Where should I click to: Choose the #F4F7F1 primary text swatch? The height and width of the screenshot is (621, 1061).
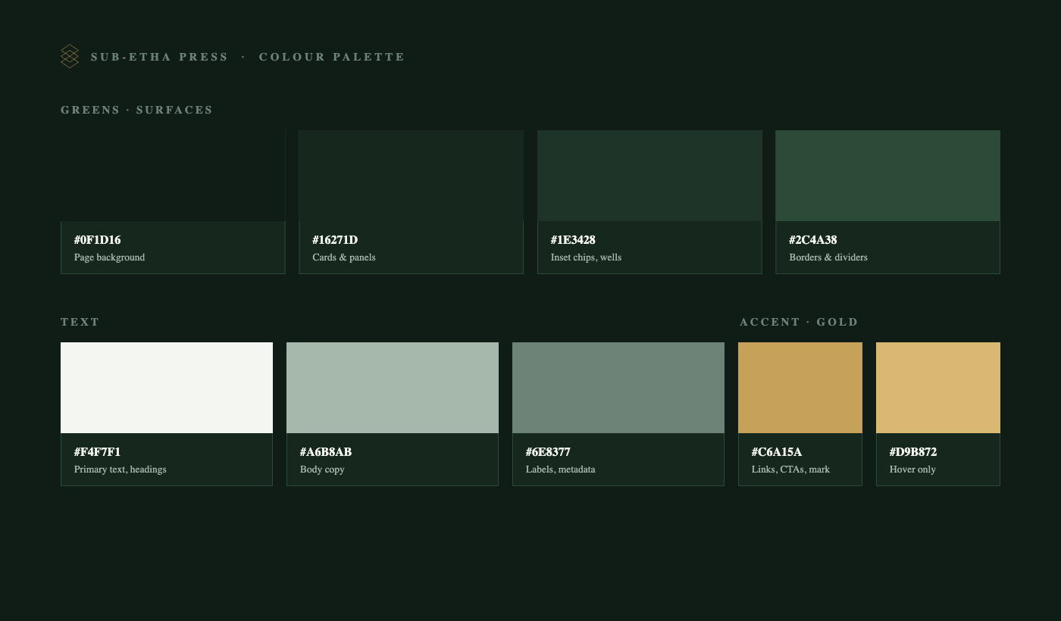click(x=167, y=388)
